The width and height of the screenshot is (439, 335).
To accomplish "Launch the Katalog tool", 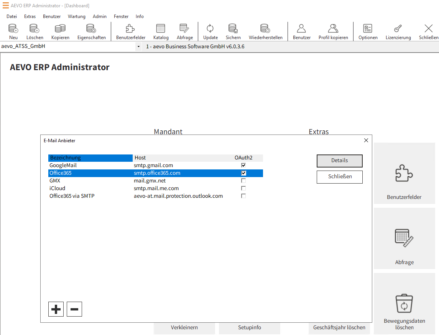I will 161,31.
